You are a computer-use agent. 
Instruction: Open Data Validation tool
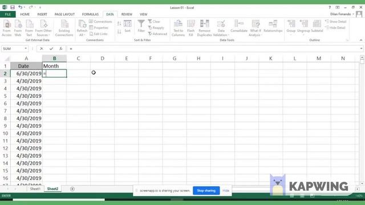[x=221, y=28]
